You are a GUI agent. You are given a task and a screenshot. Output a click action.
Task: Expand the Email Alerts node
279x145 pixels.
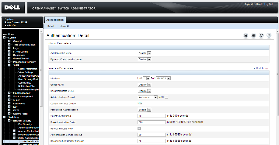9,103
